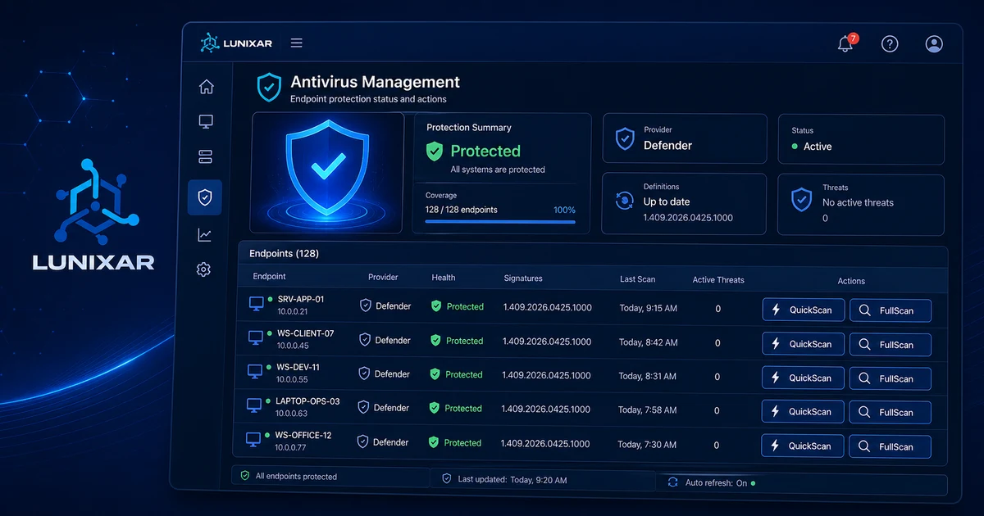984x516 pixels.
Task: Sort by the Provider column header
Action: coord(383,278)
